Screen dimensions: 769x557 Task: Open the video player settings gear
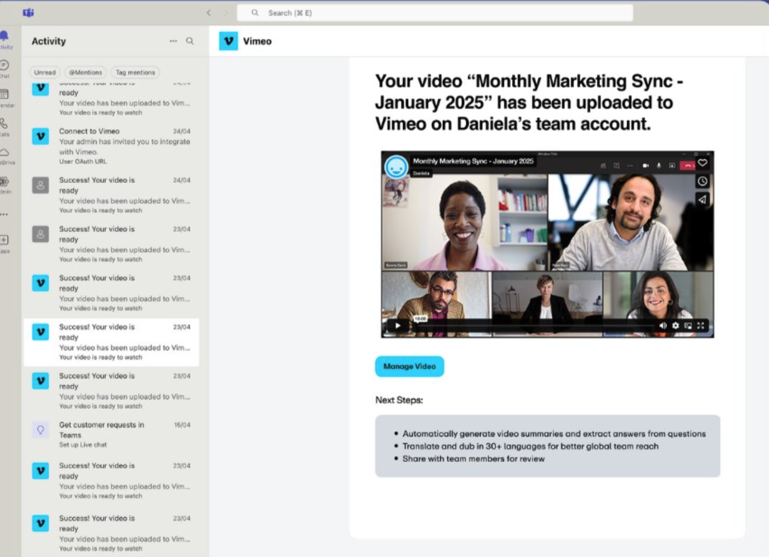675,326
